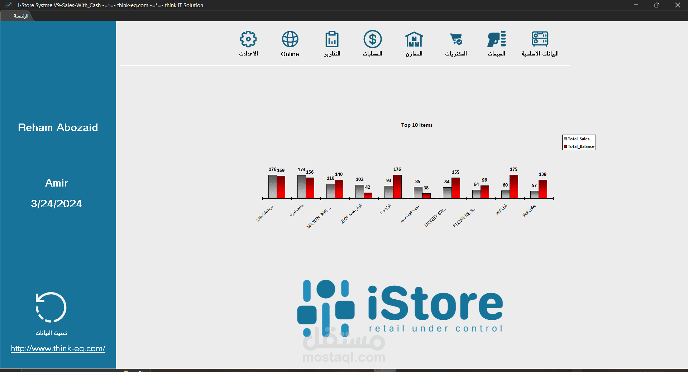Click the DISNEY SW... axis label
Viewport: 688px width, 372px height.
pos(435,217)
